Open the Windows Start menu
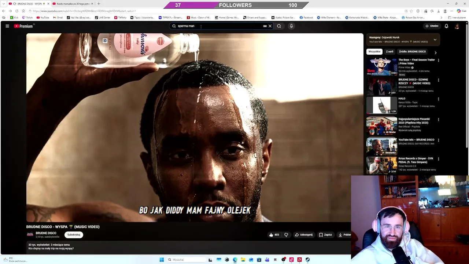Viewport: 469px width, 264px height. (162, 260)
